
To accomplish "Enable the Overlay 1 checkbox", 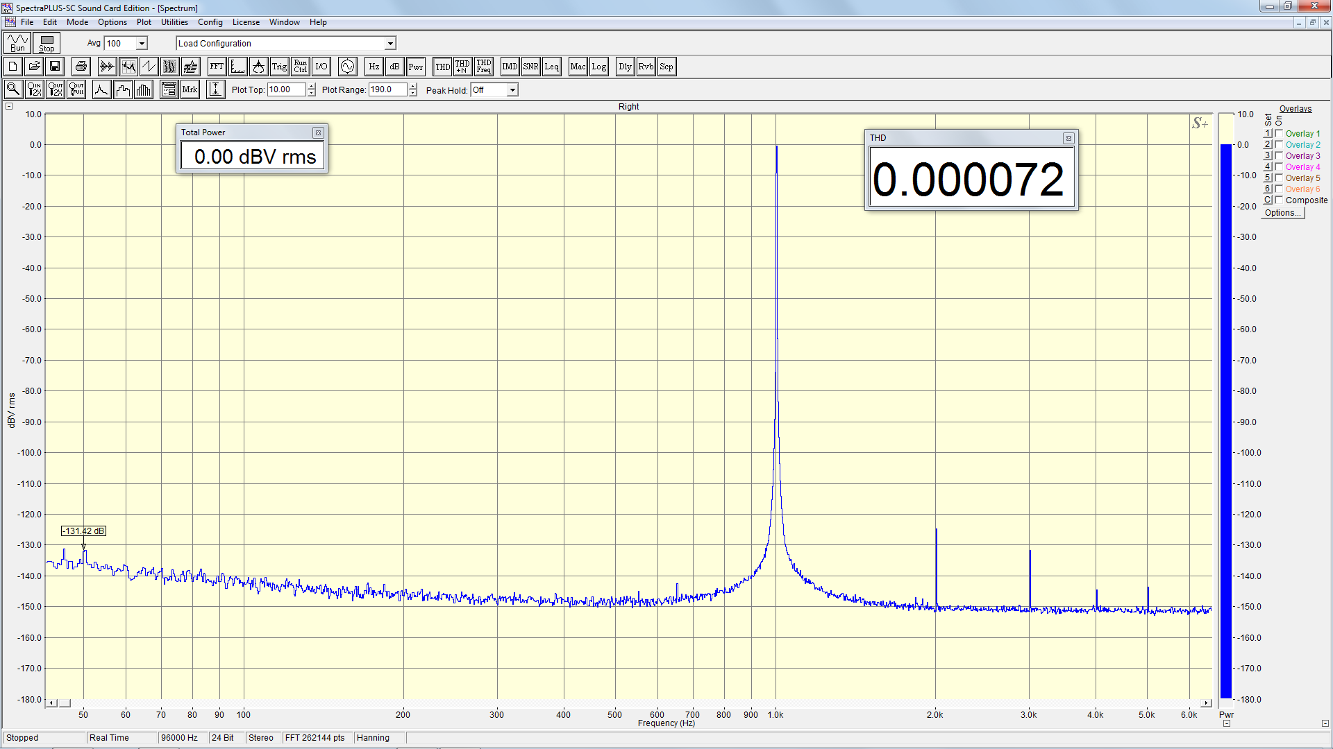I will (x=1279, y=133).
